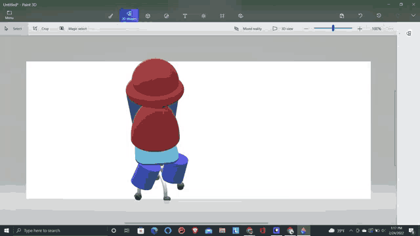Open the 3D library
Image resolution: width=420 pixels, height=236 pixels.
(241, 16)
